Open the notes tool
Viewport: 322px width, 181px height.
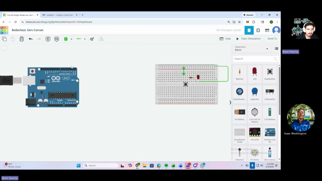point(48,39)
